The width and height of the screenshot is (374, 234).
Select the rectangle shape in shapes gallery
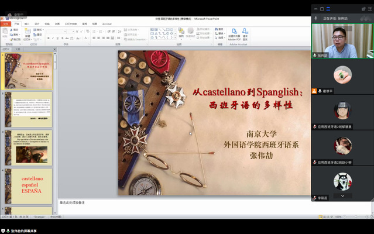pyautogui.click(x=168, y=30)
